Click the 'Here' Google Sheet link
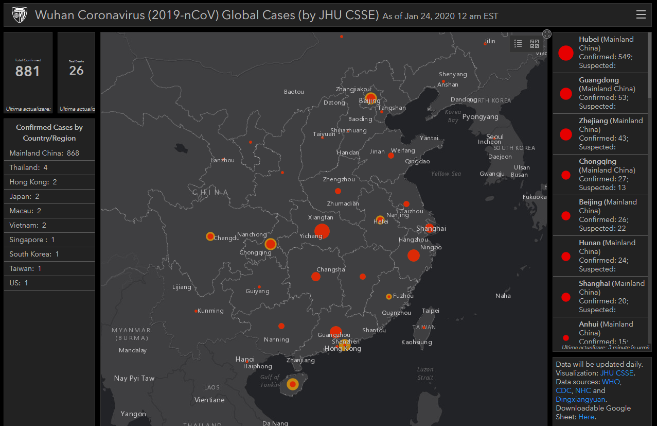This screenshot has height=426, width=657. [587, 417]
